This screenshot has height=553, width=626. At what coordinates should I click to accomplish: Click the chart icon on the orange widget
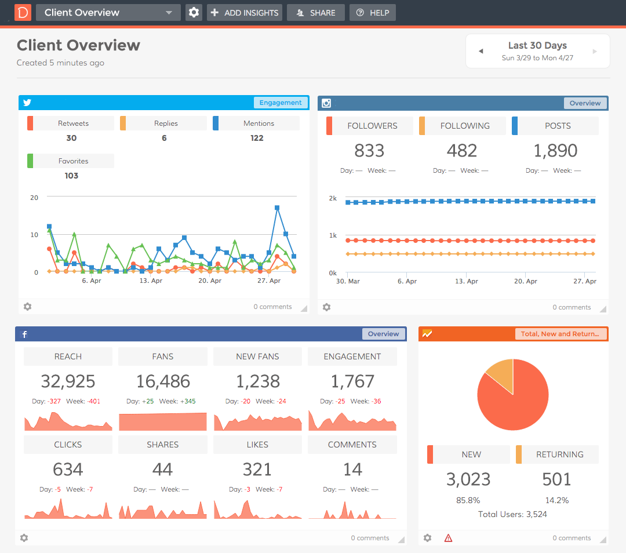coord(429,334)
